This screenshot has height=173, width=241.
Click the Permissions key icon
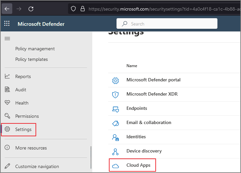coord(7,116)
